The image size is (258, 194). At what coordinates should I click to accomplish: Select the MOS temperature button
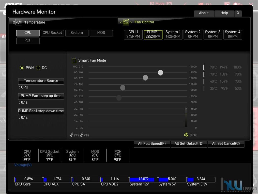pos(101,33)
